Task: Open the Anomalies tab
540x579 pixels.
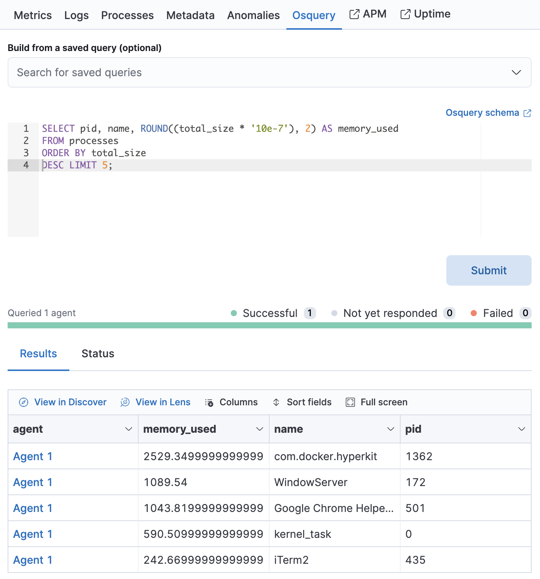Action: point(253,15)
